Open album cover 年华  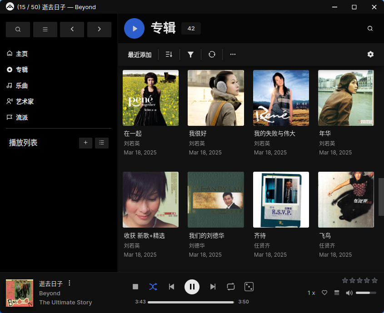[x=346, y=98]
